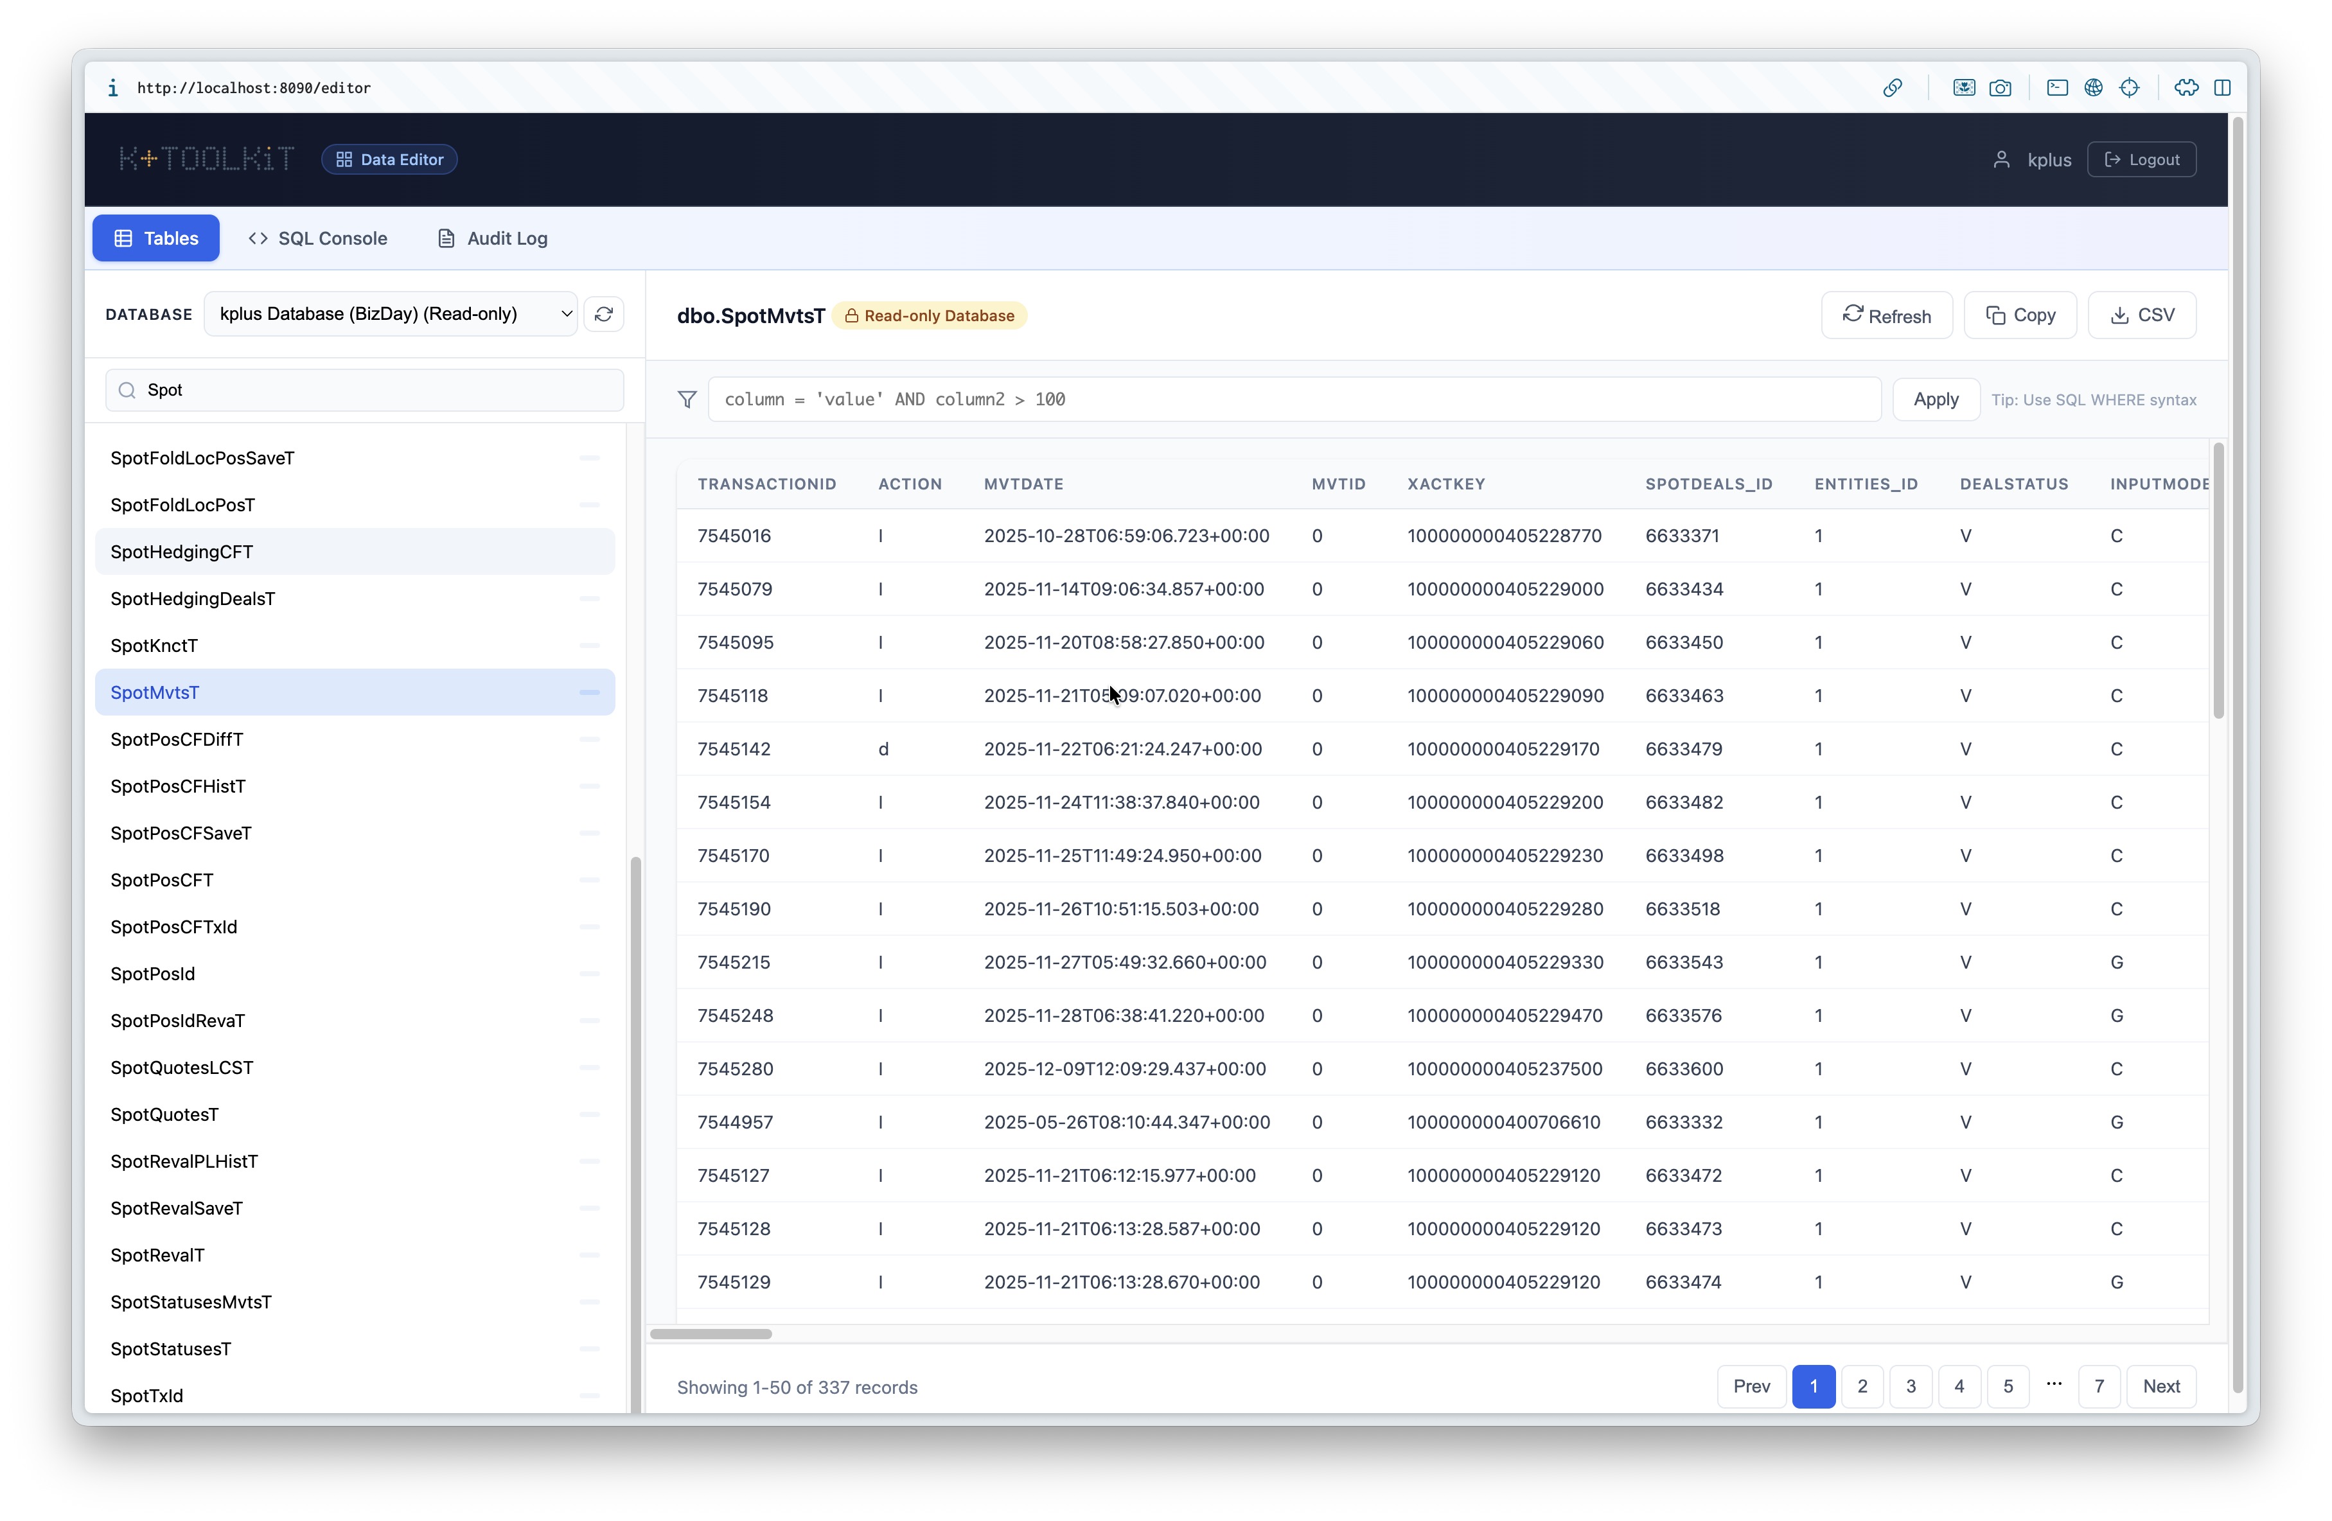This screenshot has height=1521, width=2332.
Task: Open the kplus Database selector dropdown
Action: click(390, 313)
